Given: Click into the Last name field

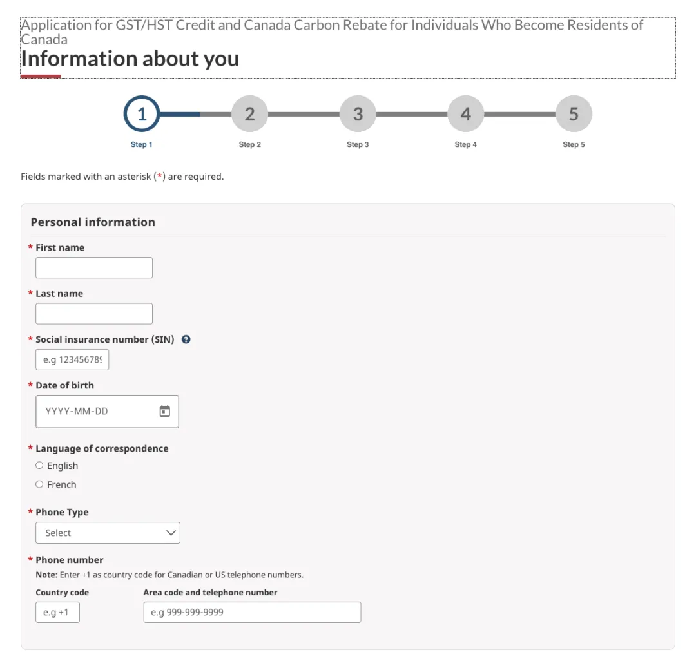Looking at the screenshot, I should (94, 314).
